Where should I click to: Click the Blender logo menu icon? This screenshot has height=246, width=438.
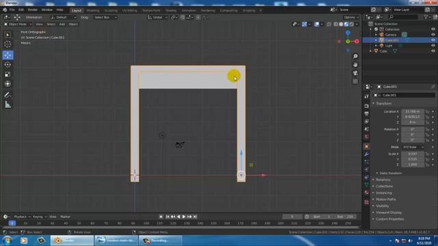5,10
